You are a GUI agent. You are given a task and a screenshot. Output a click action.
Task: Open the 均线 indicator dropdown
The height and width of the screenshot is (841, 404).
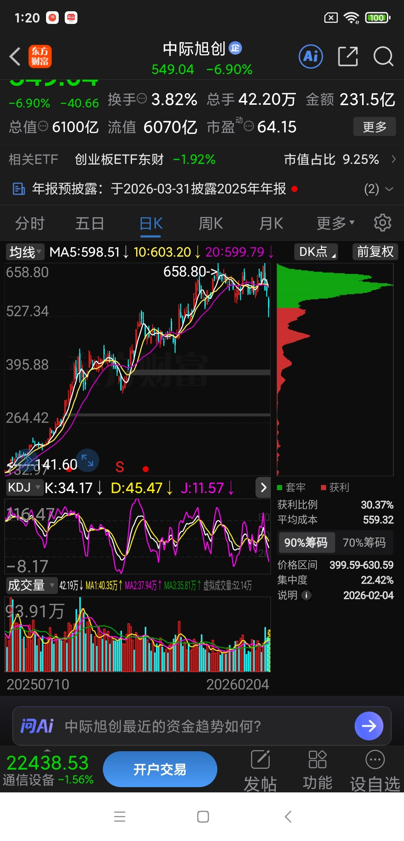coord(25,252)
